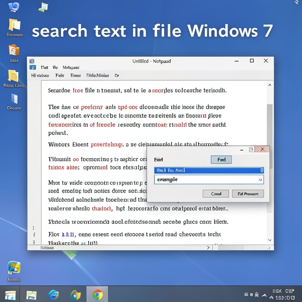Launch Internet Explorer from the taskbar

(x=54, y=295)
